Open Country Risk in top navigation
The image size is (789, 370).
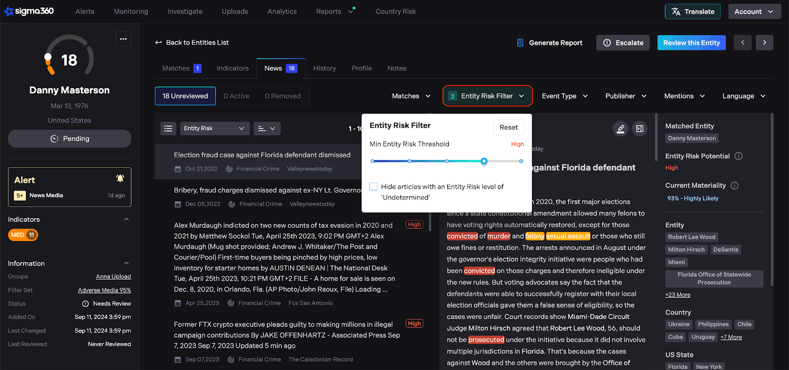point(395,12)
